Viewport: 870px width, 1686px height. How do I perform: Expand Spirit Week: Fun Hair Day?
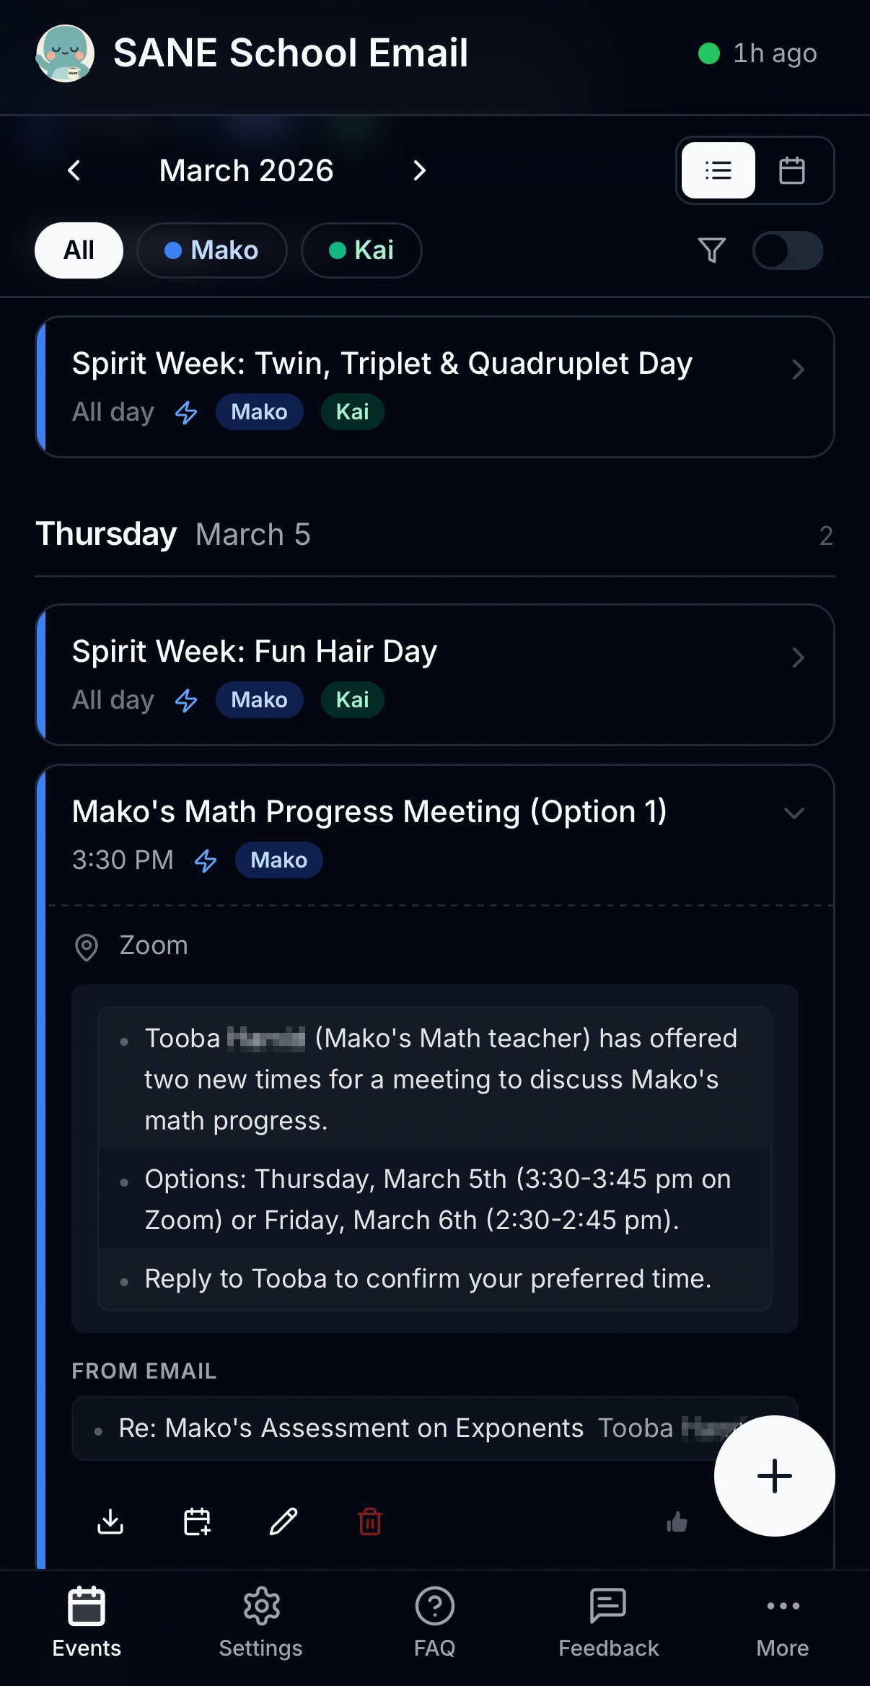436,675
